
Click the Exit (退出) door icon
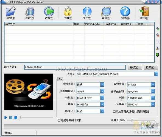pyautogui.click(x=144, y=11)
